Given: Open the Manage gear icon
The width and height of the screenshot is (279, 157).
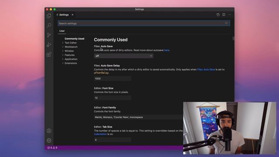Looking at the screenshot, I should (x=49, y=140).
